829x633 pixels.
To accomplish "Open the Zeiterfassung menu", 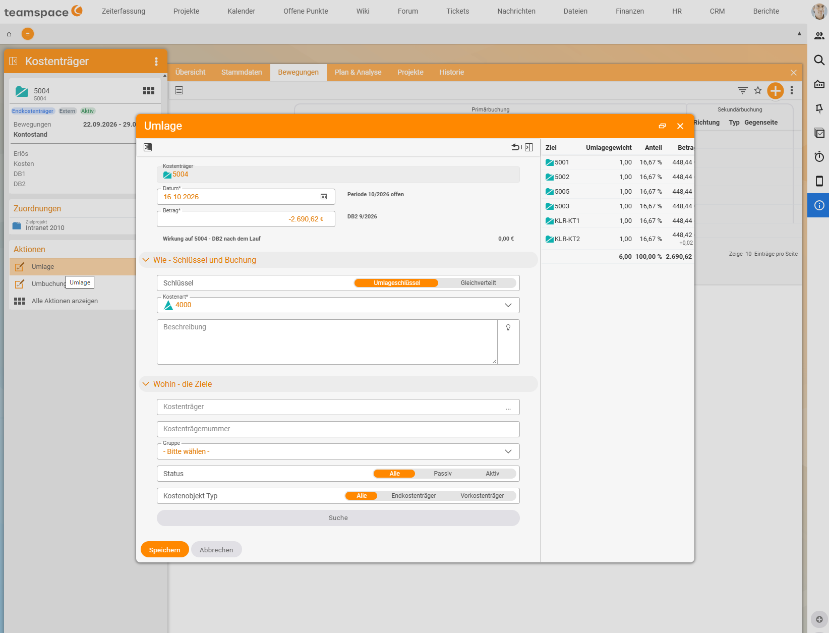I will 124,11.
